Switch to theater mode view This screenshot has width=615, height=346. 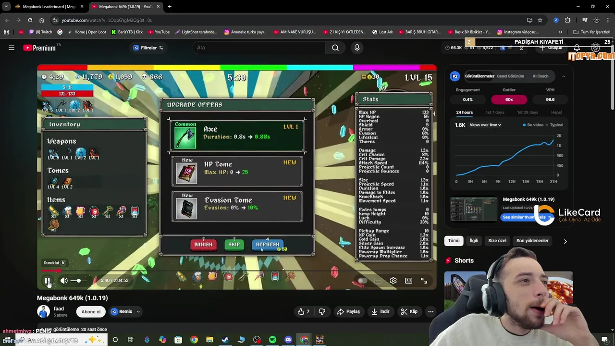click(x=408, y=281)
